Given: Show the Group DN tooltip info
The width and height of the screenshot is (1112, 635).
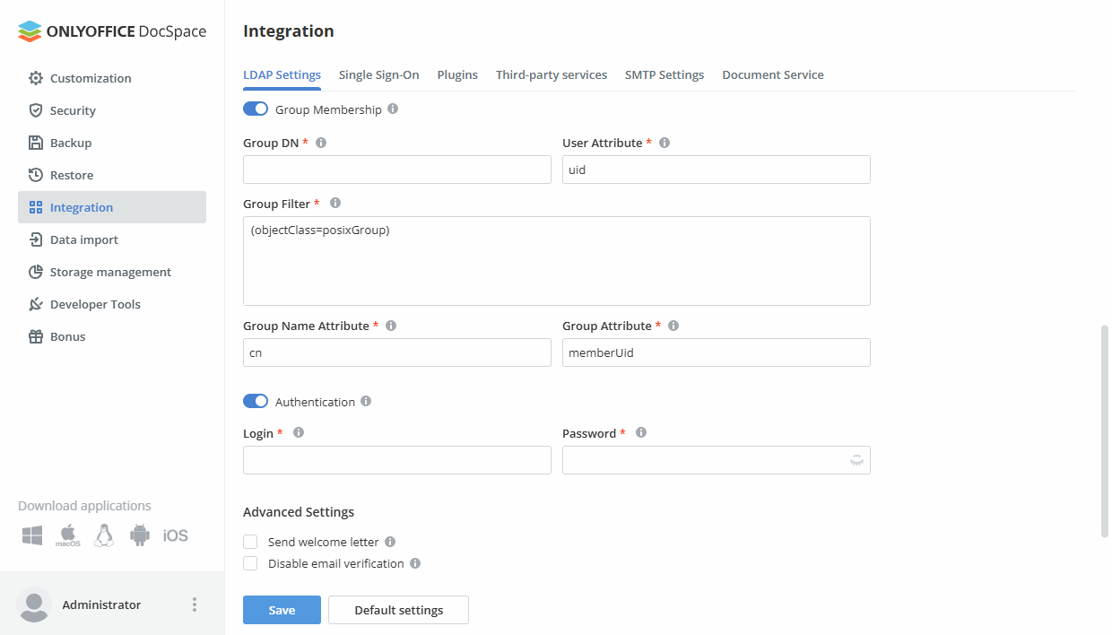Looking at the screenshot, I should [x=321, y=142].
